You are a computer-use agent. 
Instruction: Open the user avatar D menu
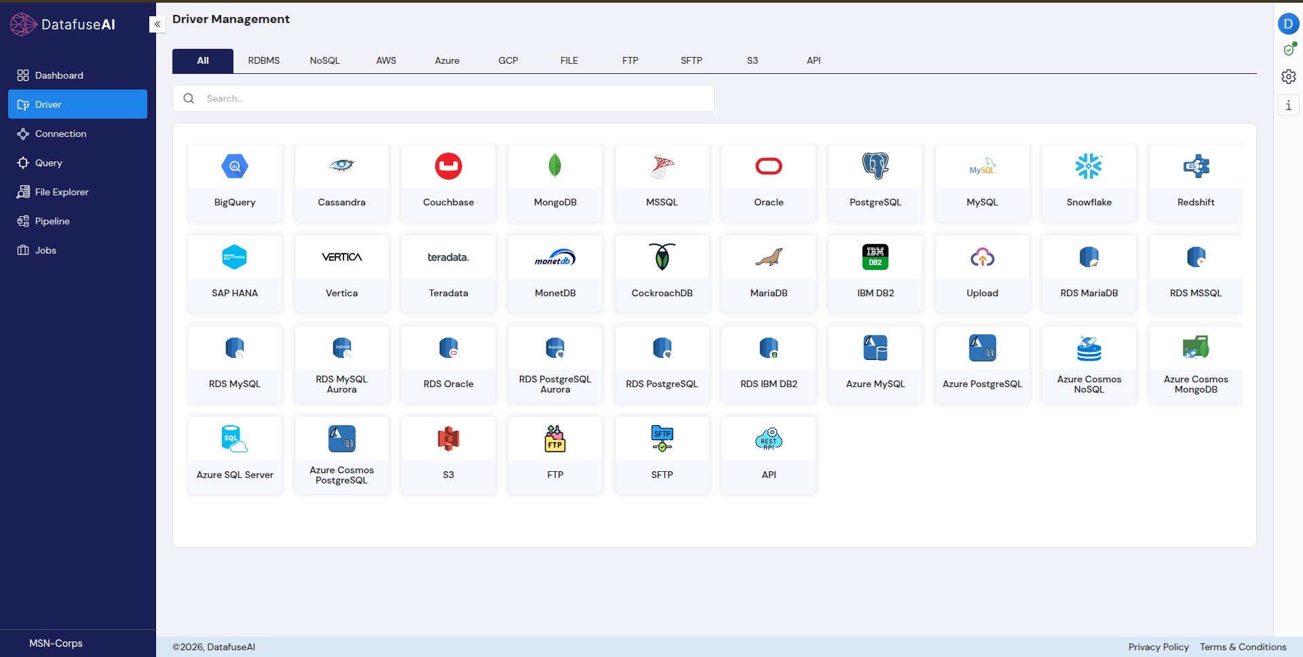[1288, 24]
